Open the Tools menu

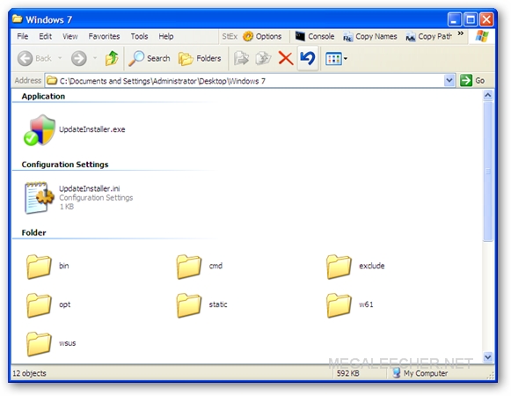click(139, 36)
